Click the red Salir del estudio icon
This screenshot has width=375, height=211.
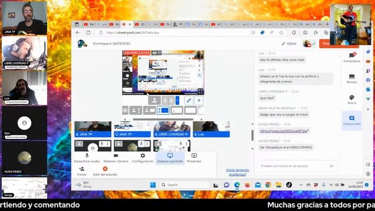click(x=105, y=169)
